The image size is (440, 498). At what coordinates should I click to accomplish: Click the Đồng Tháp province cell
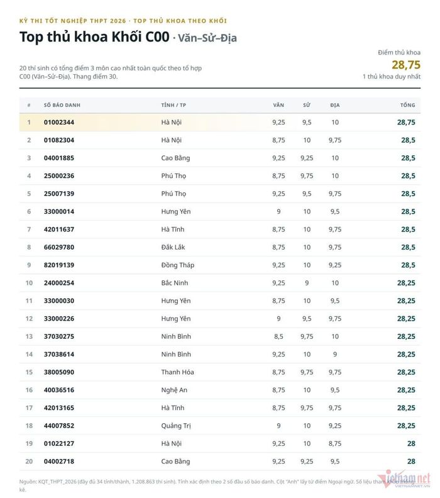tap(178, 265)
